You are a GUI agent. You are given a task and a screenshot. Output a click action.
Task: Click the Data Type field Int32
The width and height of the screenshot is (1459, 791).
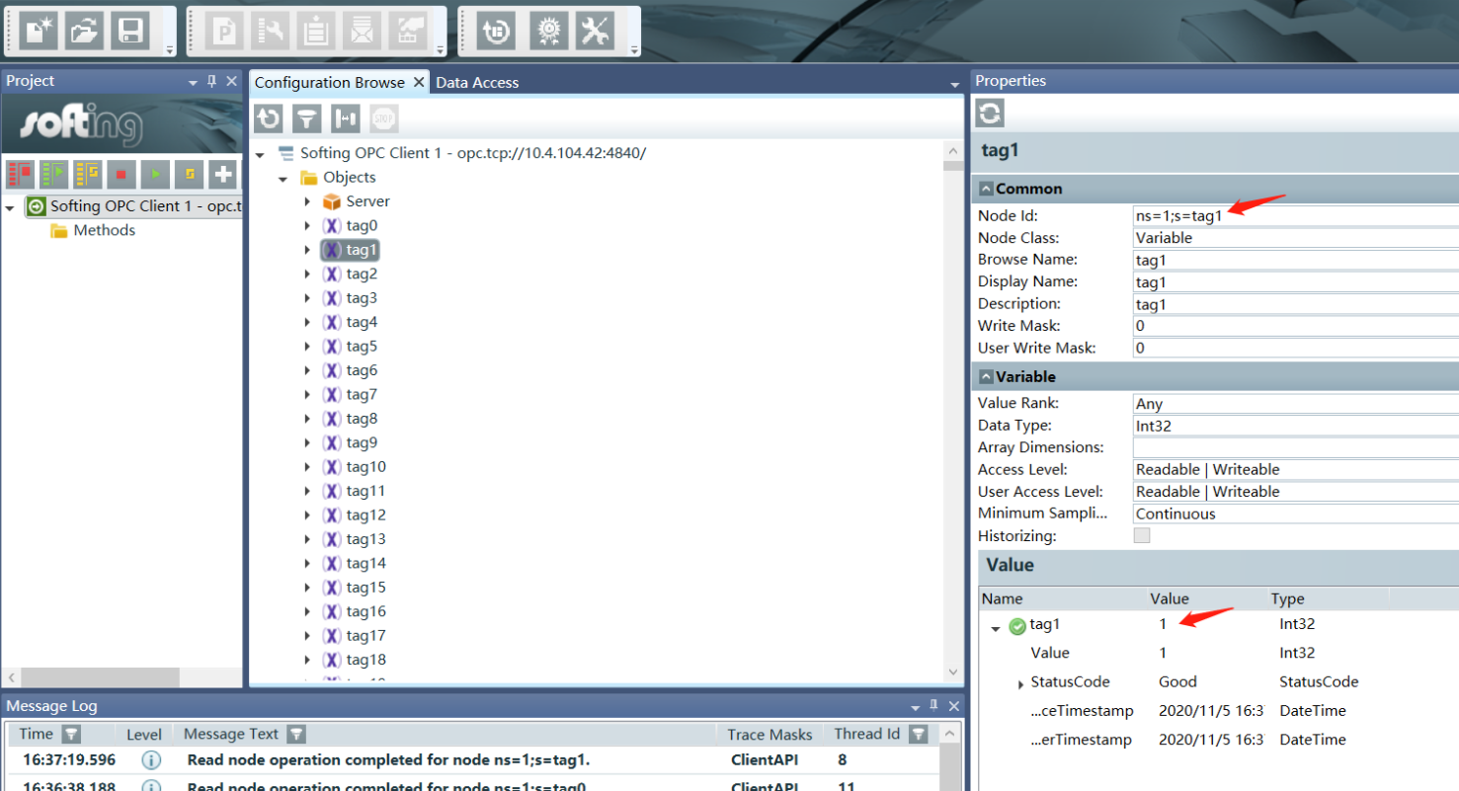tap(1296, 426)
